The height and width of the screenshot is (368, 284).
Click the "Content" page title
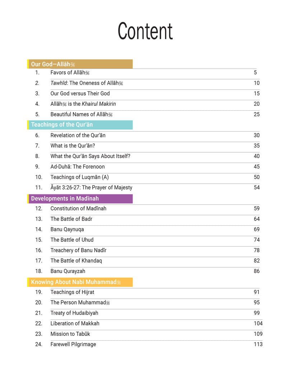click(x=145, y=32)
